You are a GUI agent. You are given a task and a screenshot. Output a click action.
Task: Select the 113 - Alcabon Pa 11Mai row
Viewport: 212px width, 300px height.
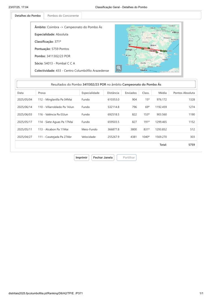tap(106, 129)
